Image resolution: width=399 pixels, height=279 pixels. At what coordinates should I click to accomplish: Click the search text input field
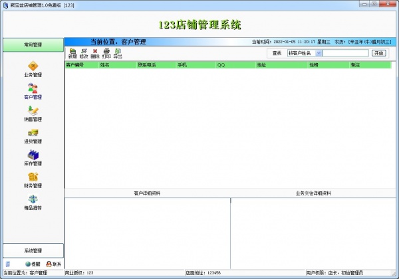tap(346, 52)
